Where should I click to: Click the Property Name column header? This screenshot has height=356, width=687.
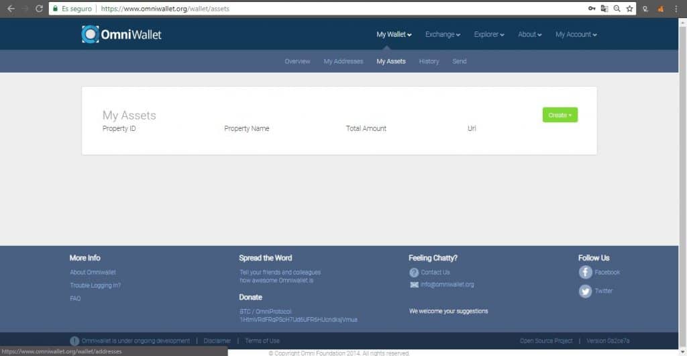pos(247,128)
